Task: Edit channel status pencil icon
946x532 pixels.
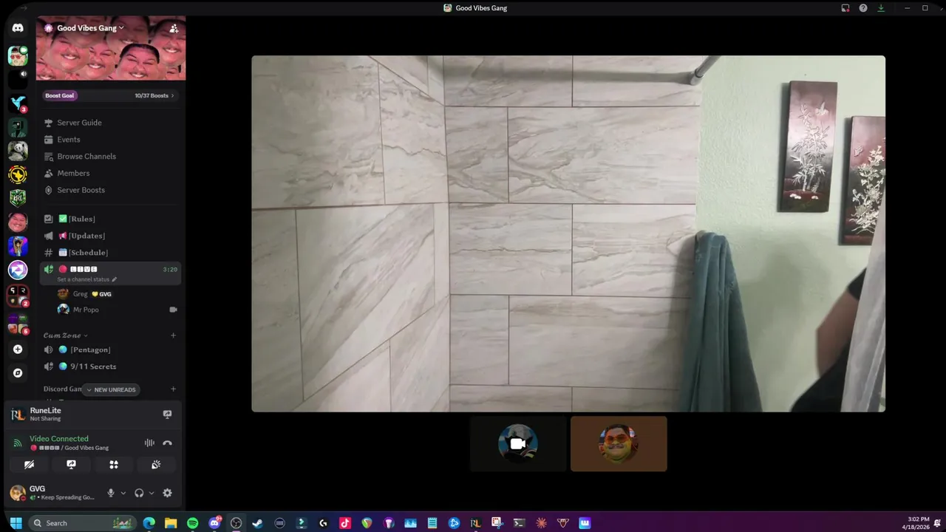Action: [x=114, y=279]
